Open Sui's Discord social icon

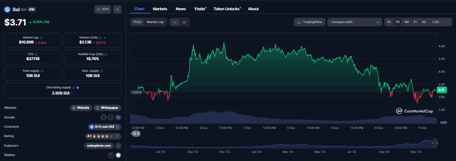(118, 117)
